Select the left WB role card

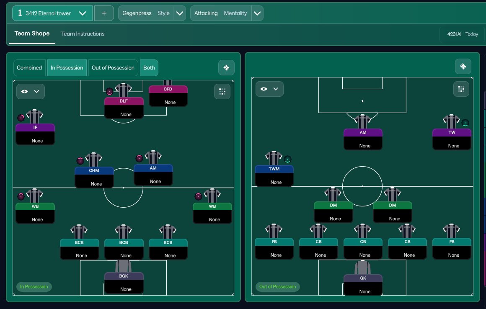tap(35, 213)
